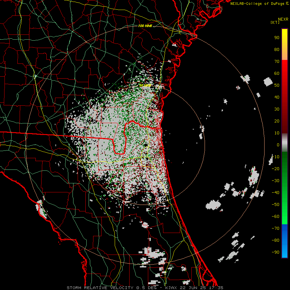
Task: Click the Storm Relative Velocity KJAX caption
Action: (145, 288)
